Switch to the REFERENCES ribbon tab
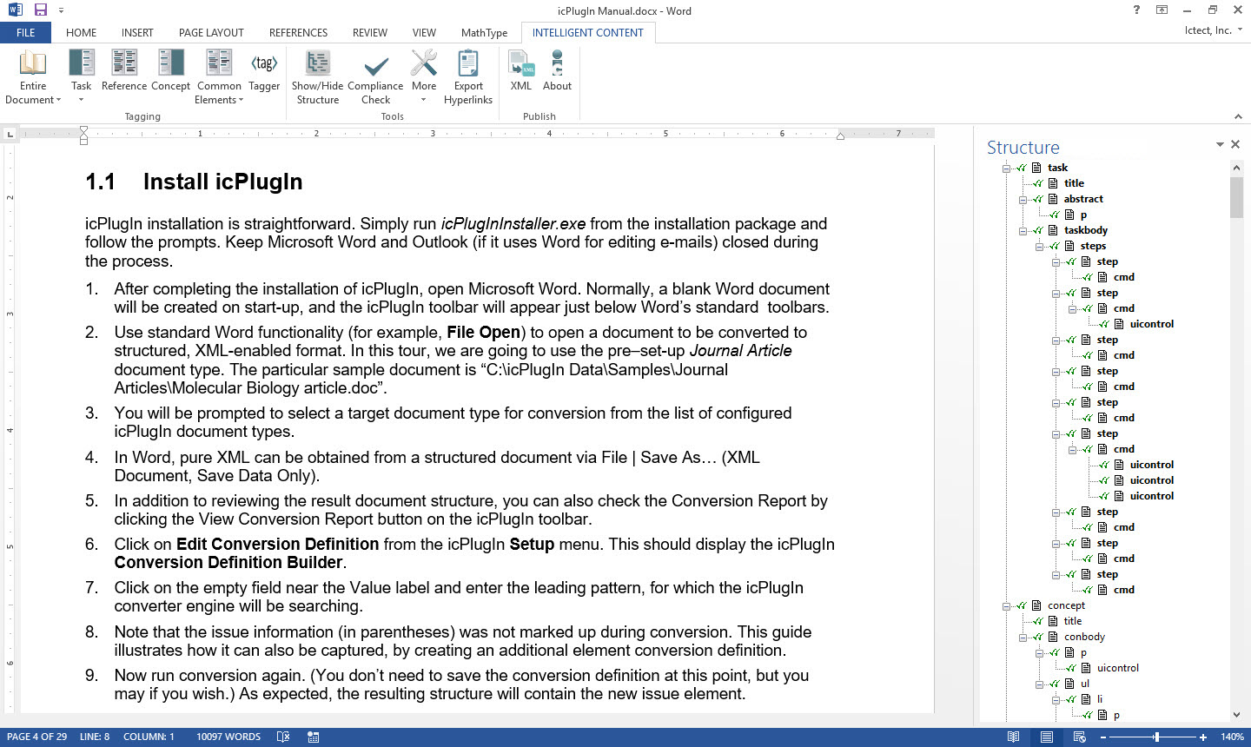 [298, 33]
